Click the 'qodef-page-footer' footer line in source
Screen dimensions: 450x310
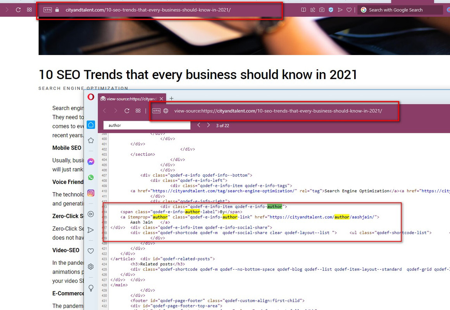coord(217,301)
